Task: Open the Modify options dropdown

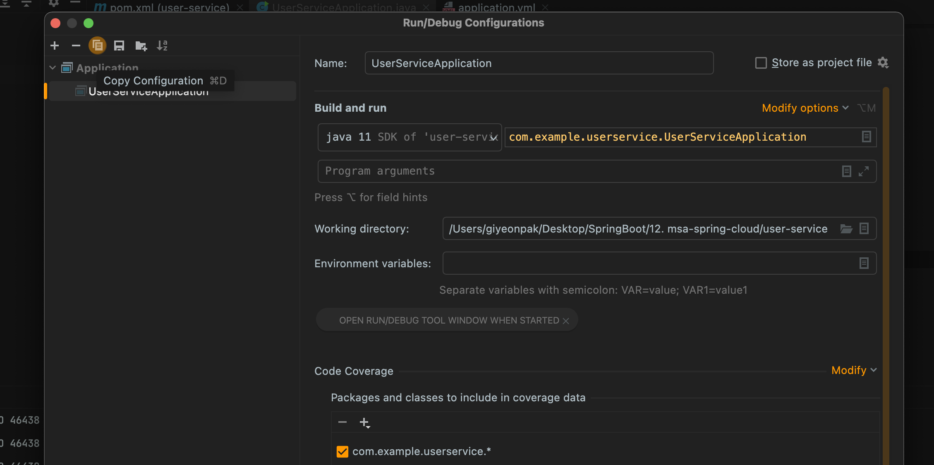Action: [805, 108]
